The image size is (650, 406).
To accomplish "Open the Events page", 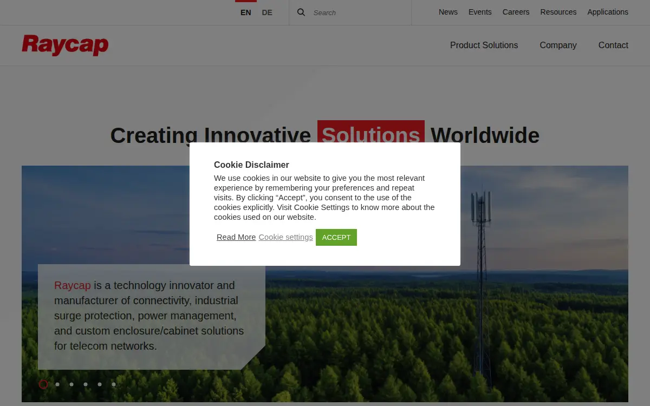I will point(480,12).
